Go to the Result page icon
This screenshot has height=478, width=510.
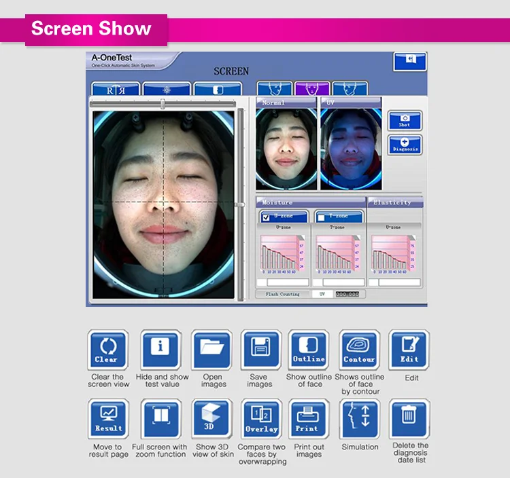click(108, 419)
